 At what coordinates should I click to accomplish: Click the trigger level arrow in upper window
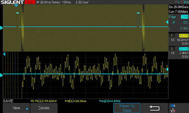click(167, 22)
